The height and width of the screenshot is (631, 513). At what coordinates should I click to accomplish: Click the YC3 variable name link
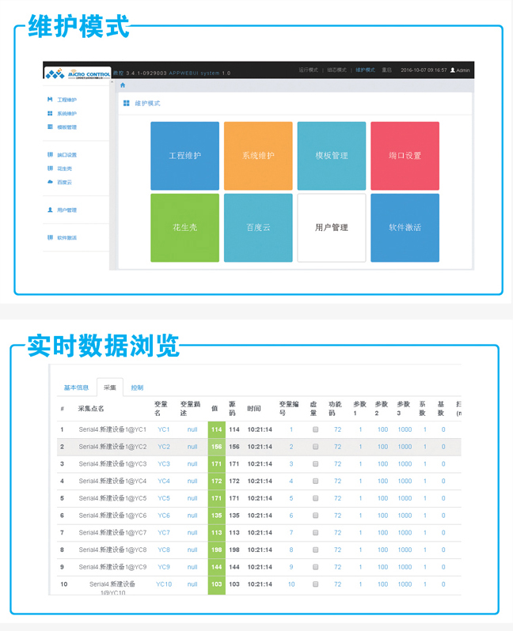(163, 464)
